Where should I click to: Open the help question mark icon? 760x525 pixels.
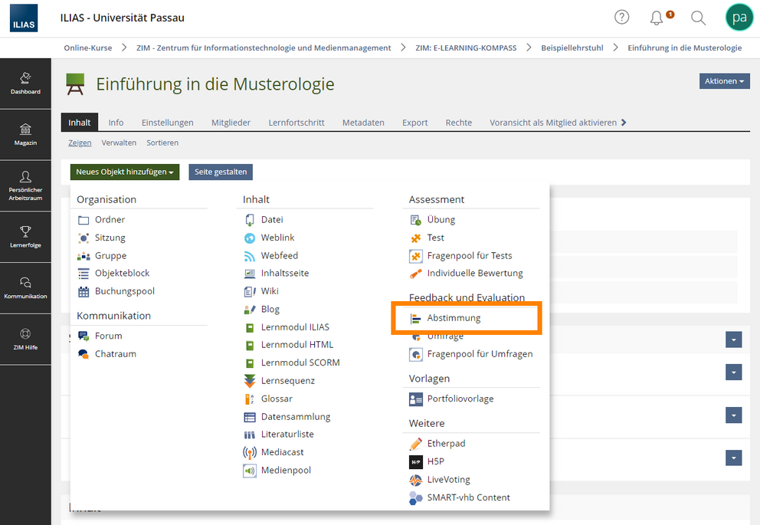[621, 18]
